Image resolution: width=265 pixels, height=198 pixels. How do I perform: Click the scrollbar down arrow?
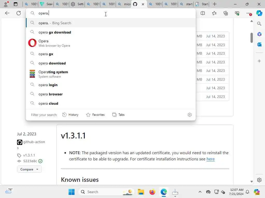pyautogui.click(x=252, y=182)
